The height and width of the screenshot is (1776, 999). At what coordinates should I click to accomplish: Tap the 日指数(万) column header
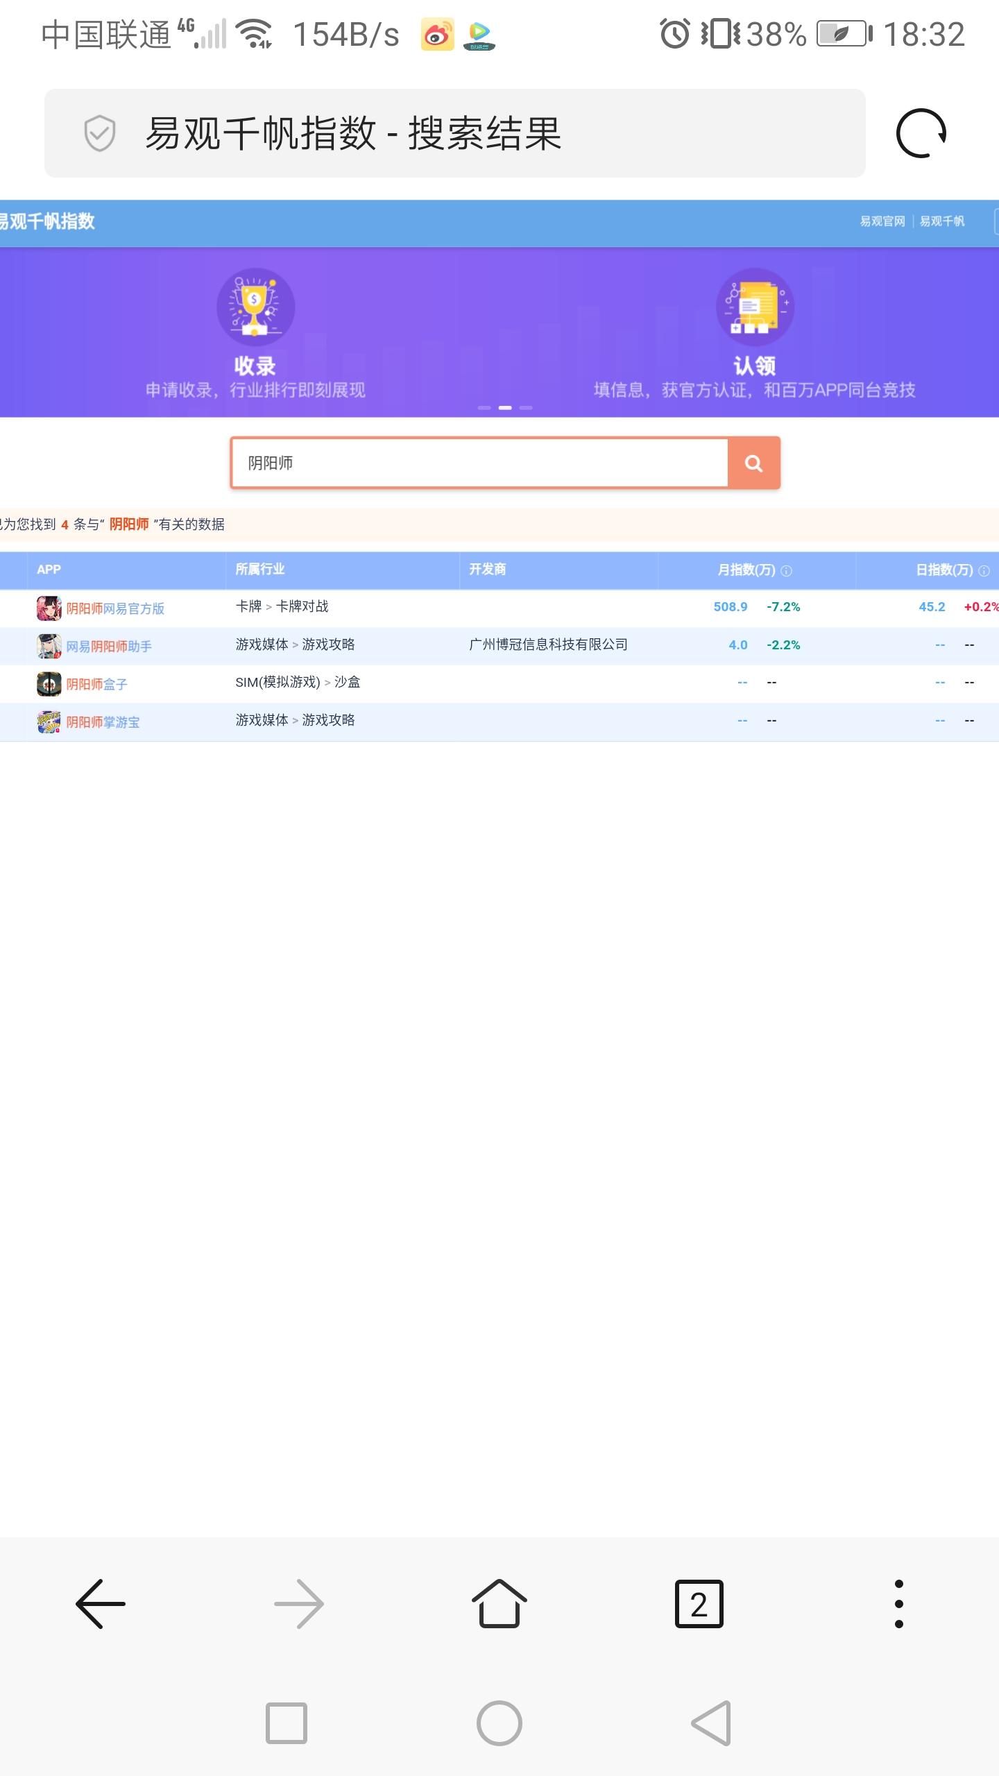(944, 570)
